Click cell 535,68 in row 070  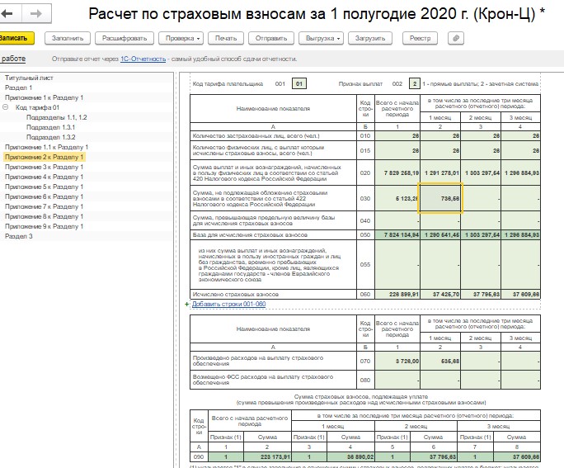440,361
